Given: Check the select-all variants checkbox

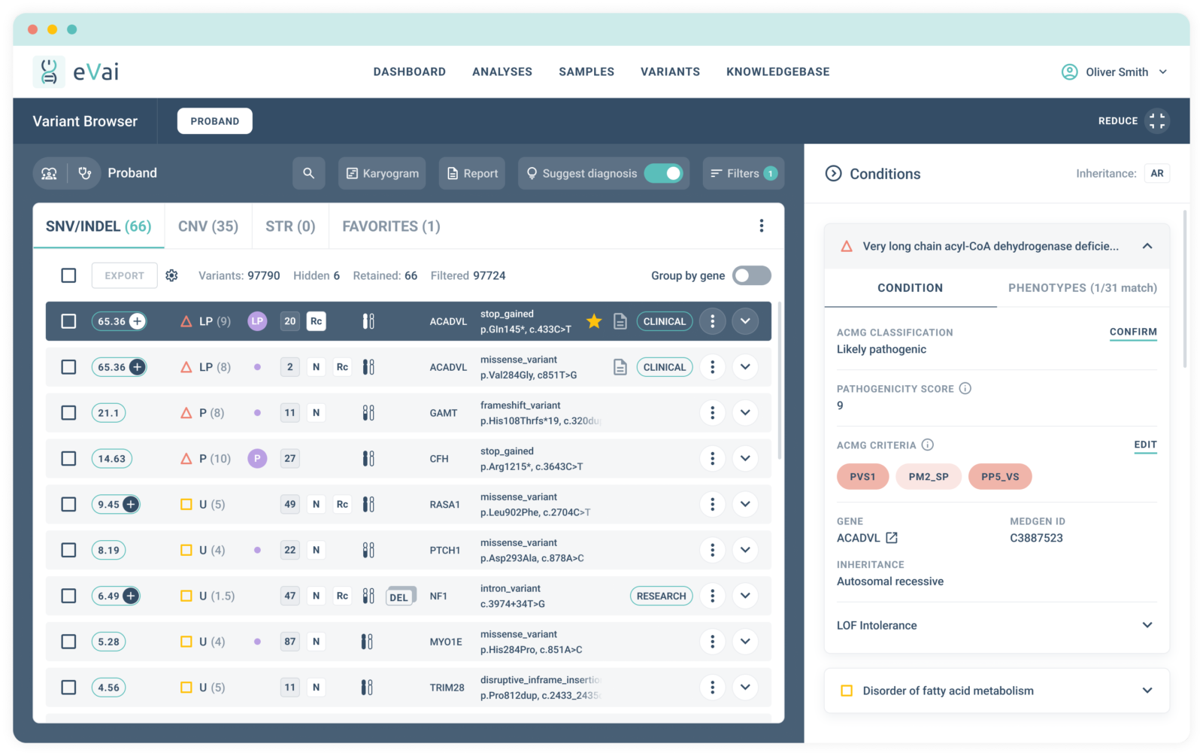Looking at the screenshot, I should pos(68,275).
